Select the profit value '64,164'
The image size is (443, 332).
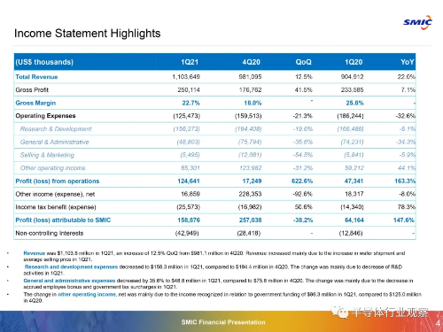click(x=354, y=220)
